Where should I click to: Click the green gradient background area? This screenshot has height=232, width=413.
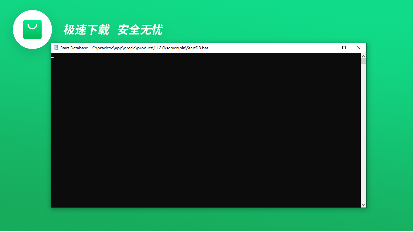(206, 222)
